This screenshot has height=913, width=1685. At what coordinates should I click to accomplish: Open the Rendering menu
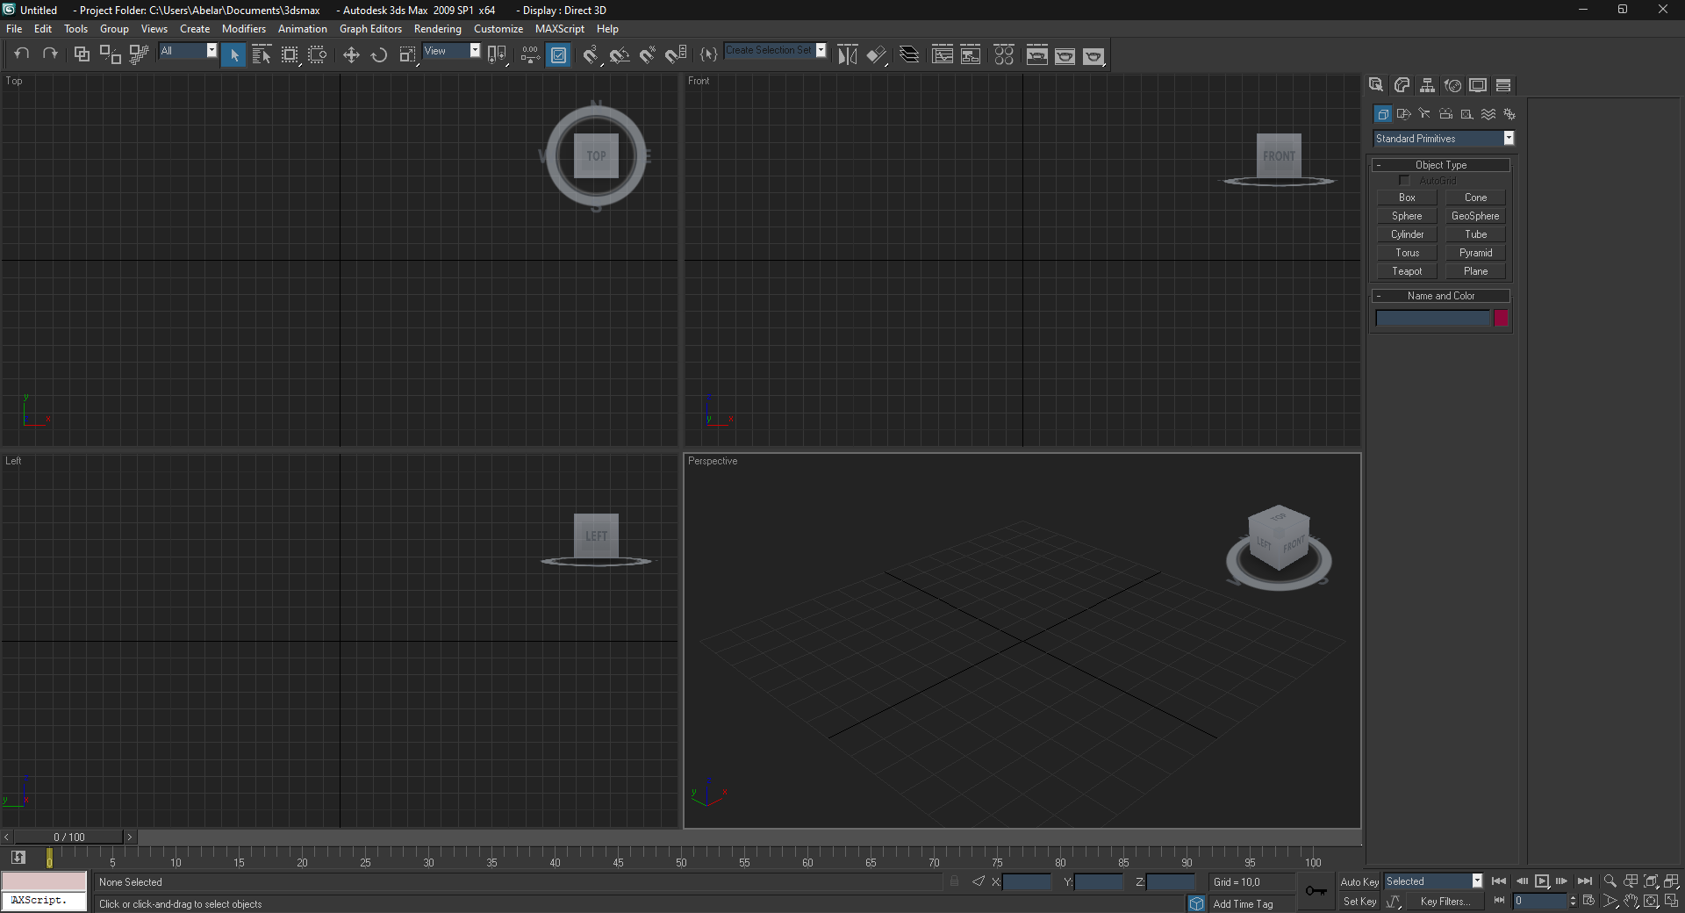click(437, 28)
